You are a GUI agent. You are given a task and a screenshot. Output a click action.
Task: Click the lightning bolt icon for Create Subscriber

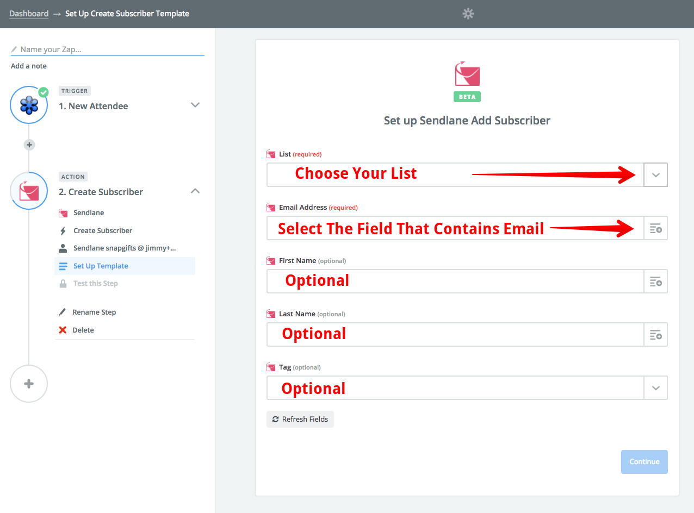pos(63,230)
